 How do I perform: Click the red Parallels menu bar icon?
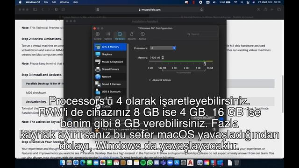click(193, 2)
